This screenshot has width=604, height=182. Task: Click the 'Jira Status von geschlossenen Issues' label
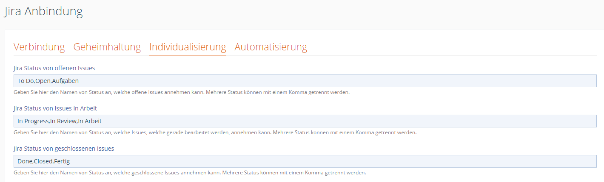64,149
